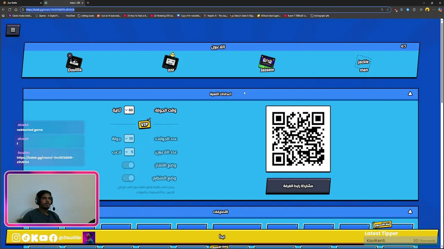This screenshot has width=444, height=249.
Task: Click the ابدأ start button on yellow bar
Action: (x=222, y=237)
